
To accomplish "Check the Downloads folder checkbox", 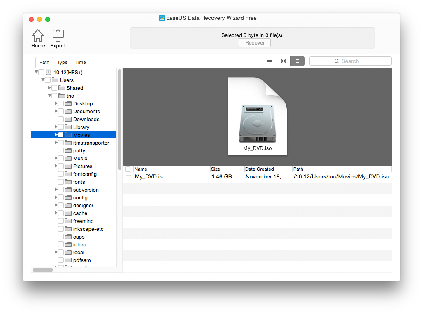I will pos(61,119).
